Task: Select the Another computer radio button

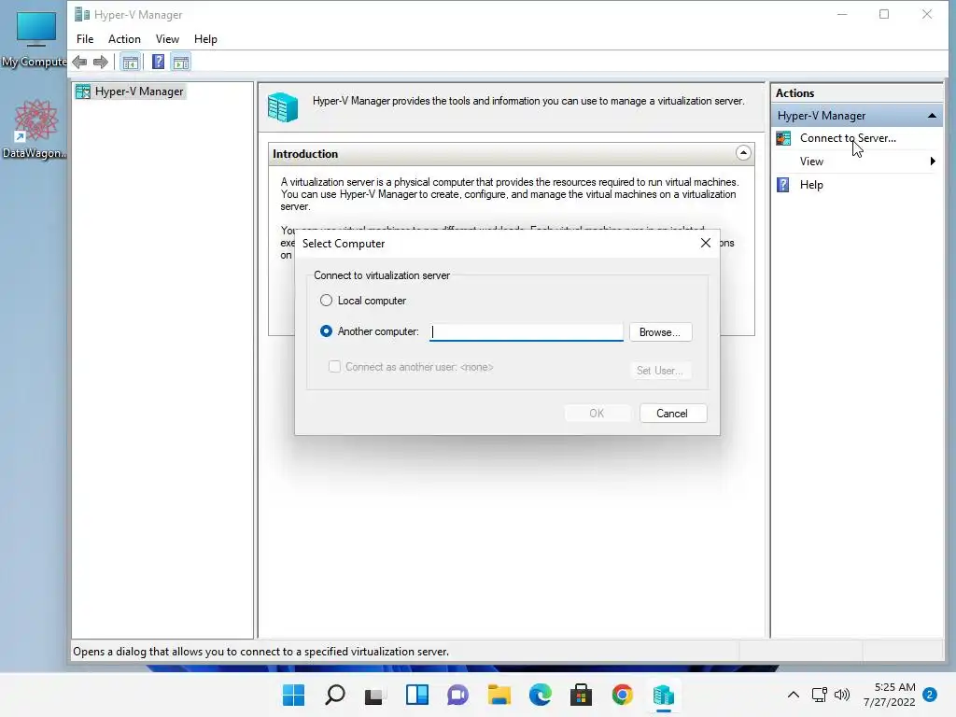Action: pos(326,331)
